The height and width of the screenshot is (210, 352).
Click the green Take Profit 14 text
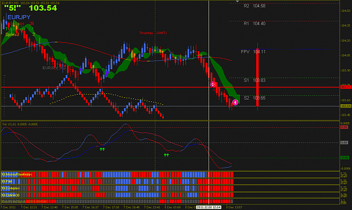point(20,29)
